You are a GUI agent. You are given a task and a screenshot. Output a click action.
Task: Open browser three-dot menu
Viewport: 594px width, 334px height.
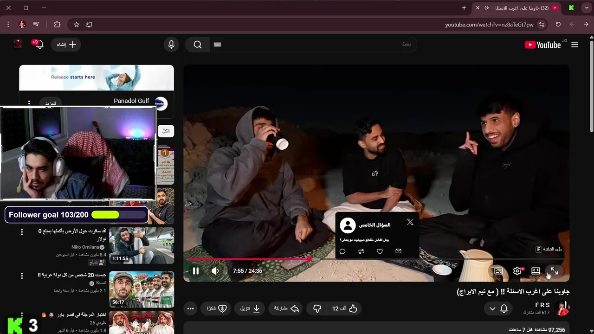(x=8, y=25)
